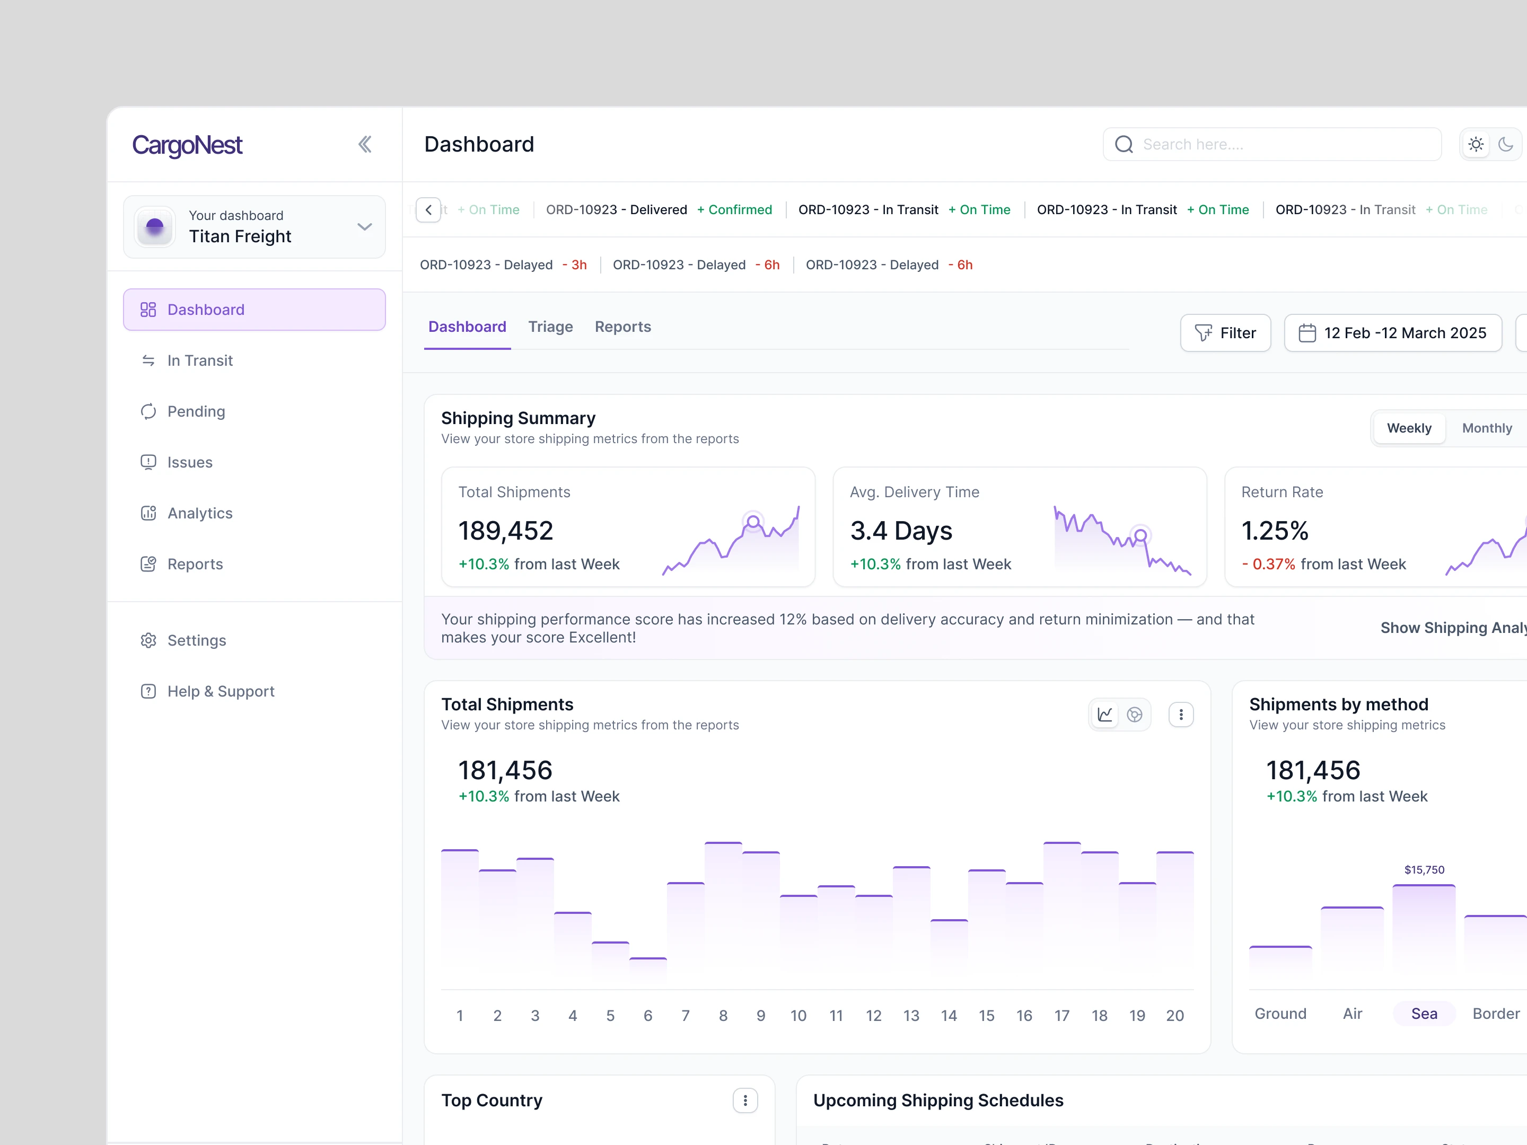Screen dimensions: 1527x1145
Task: Go to Issues in sidebar
Action: coord(190,462)
